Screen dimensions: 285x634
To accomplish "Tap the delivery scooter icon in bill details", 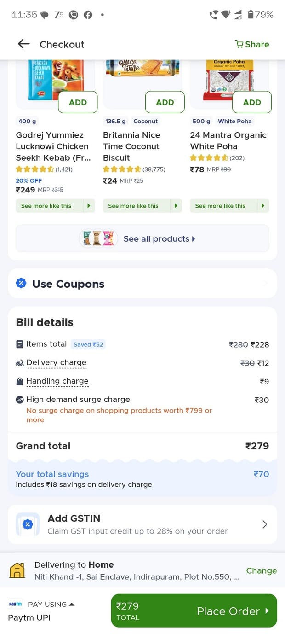I will click(20, 363).
